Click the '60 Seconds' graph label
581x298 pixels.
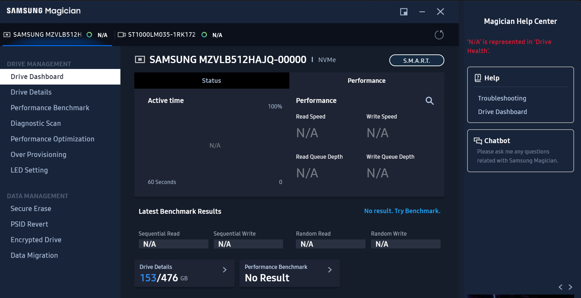click(x=162, y=182)
